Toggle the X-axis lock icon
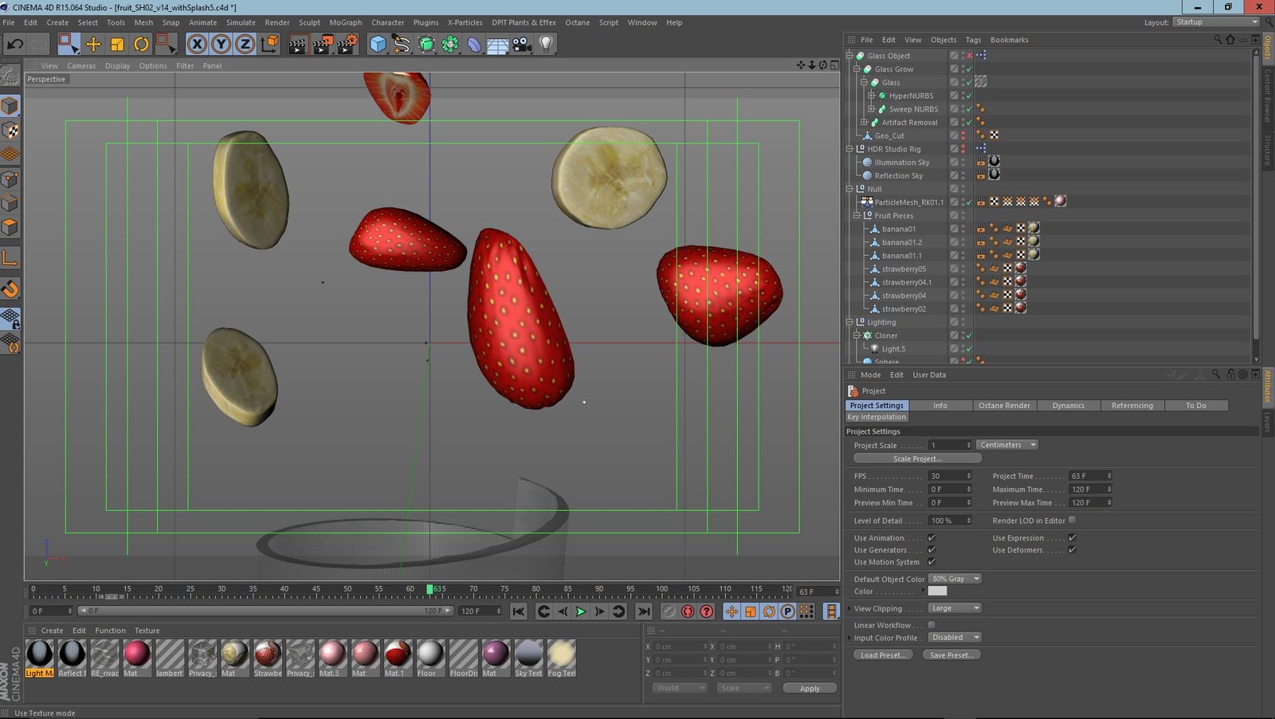This screenshot has width=1275, height=719. pyautogui.click(x=197, y=45)
